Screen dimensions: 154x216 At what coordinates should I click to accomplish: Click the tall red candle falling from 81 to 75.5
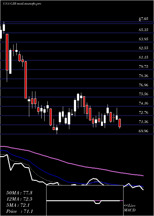coord(26,80)
